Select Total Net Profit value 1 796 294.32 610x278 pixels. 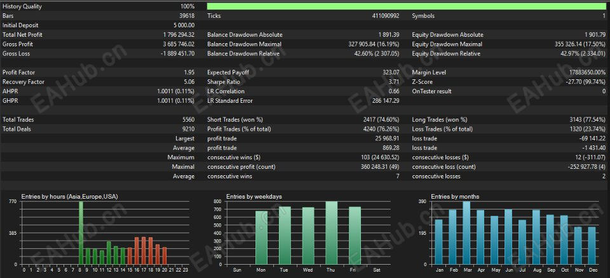coord(179,35)
